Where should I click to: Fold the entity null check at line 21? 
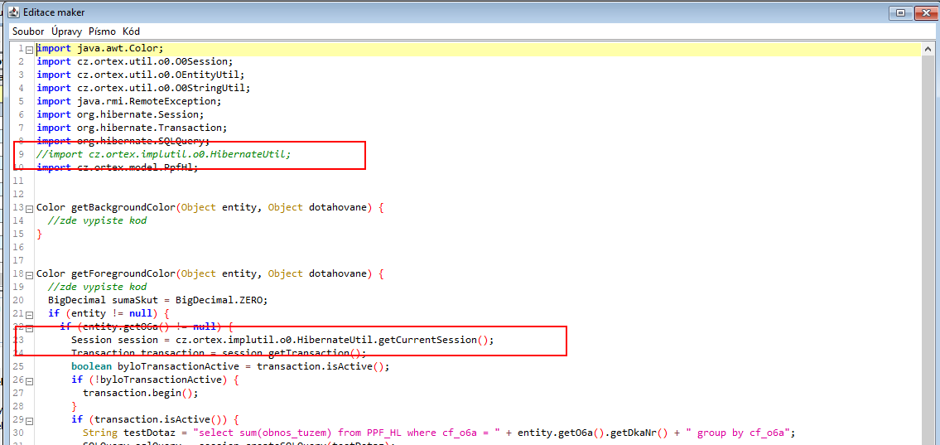(x=30, y=314)
